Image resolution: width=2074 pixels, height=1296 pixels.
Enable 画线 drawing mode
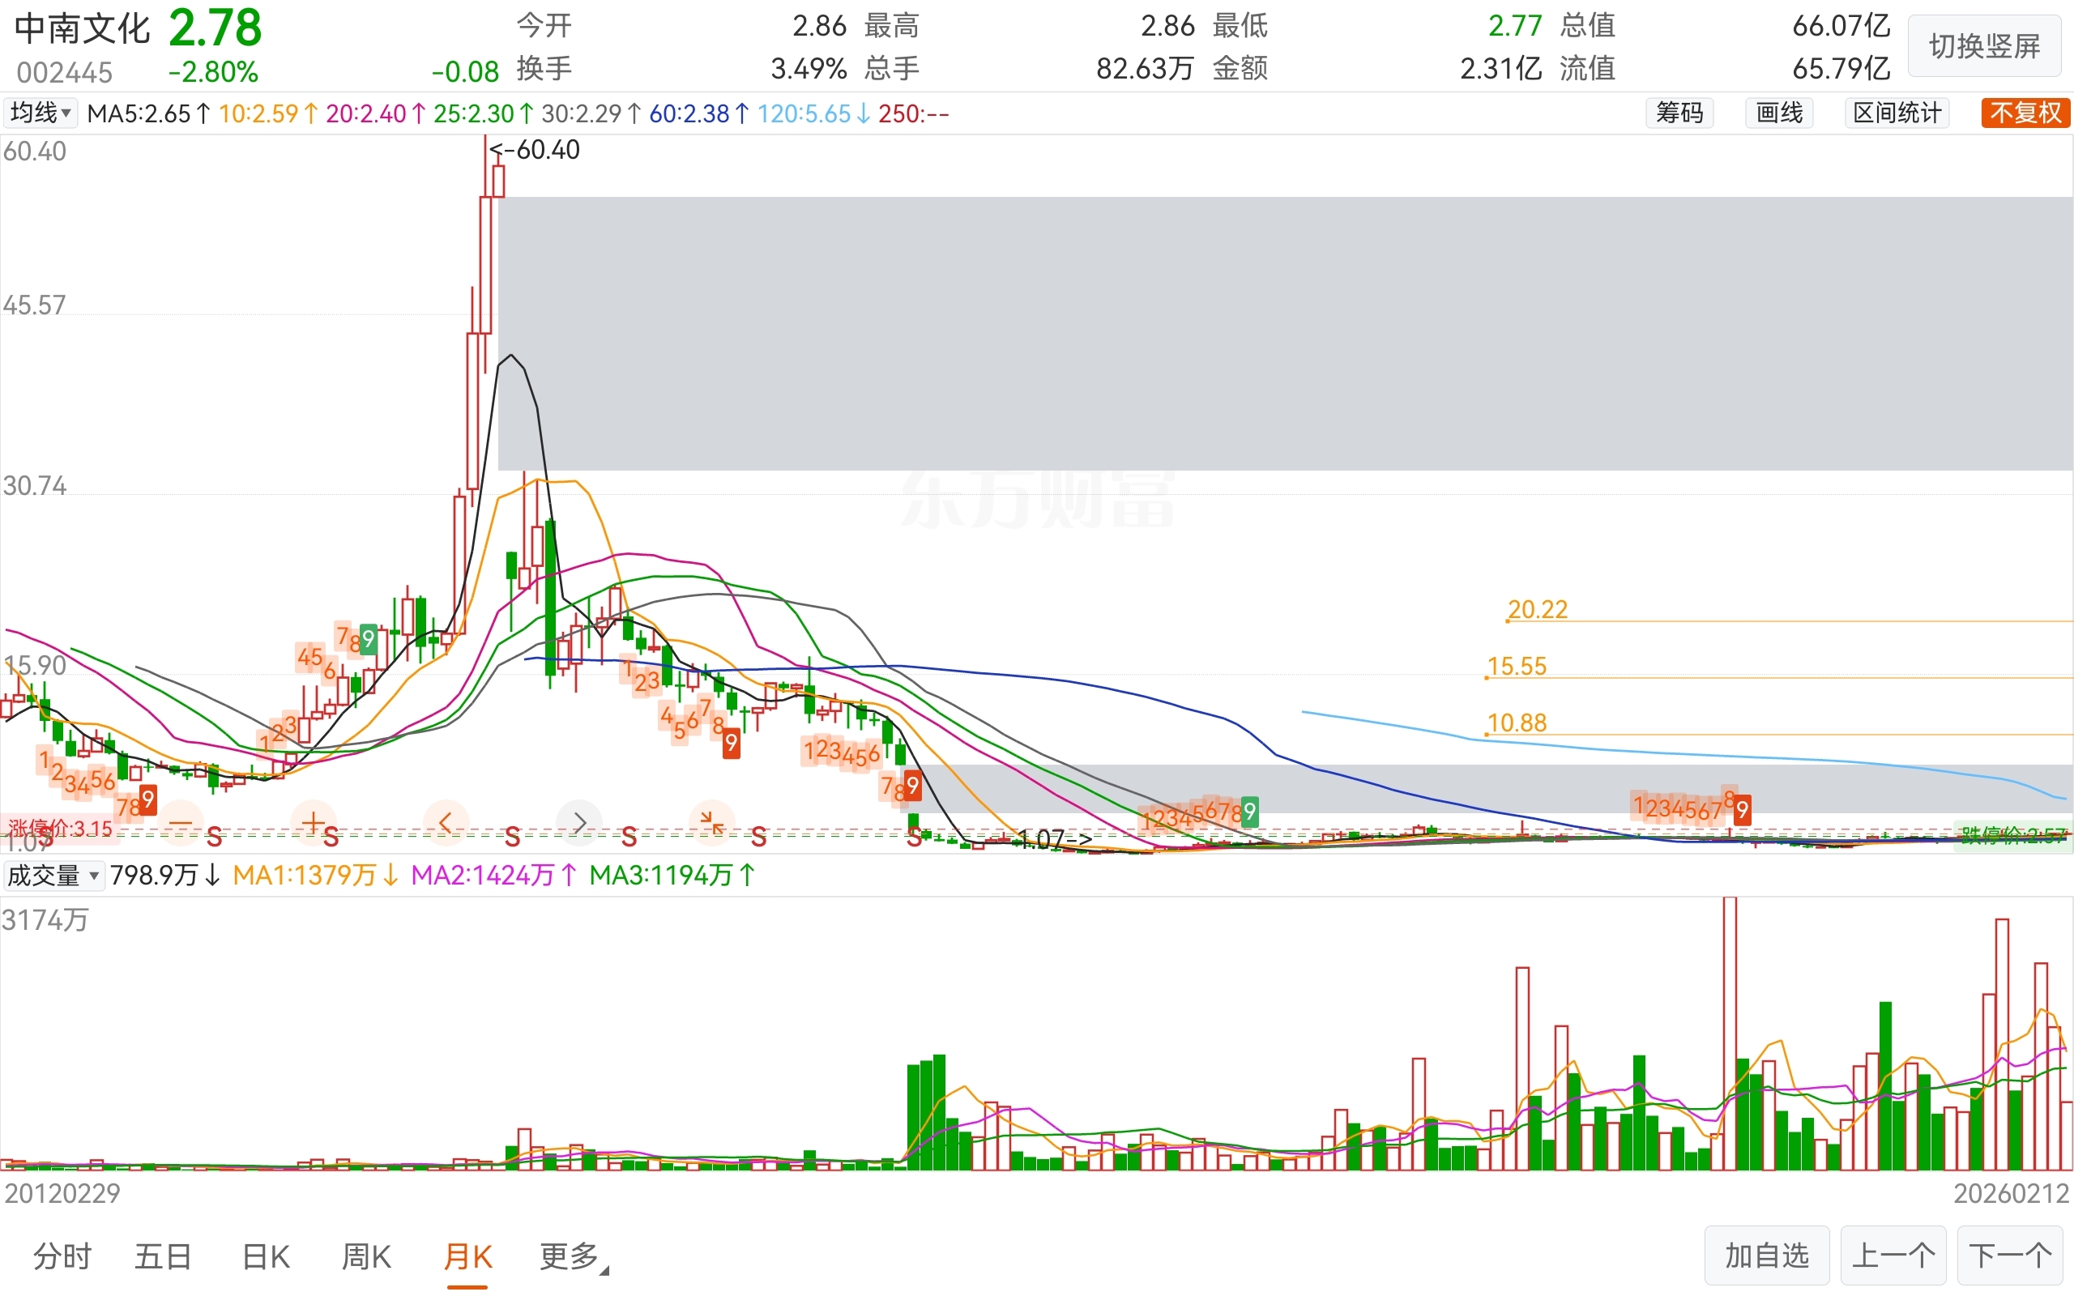coord(1778,113)
